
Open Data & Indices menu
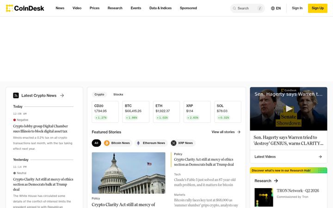pyautogui.click(x=160, y=8)
